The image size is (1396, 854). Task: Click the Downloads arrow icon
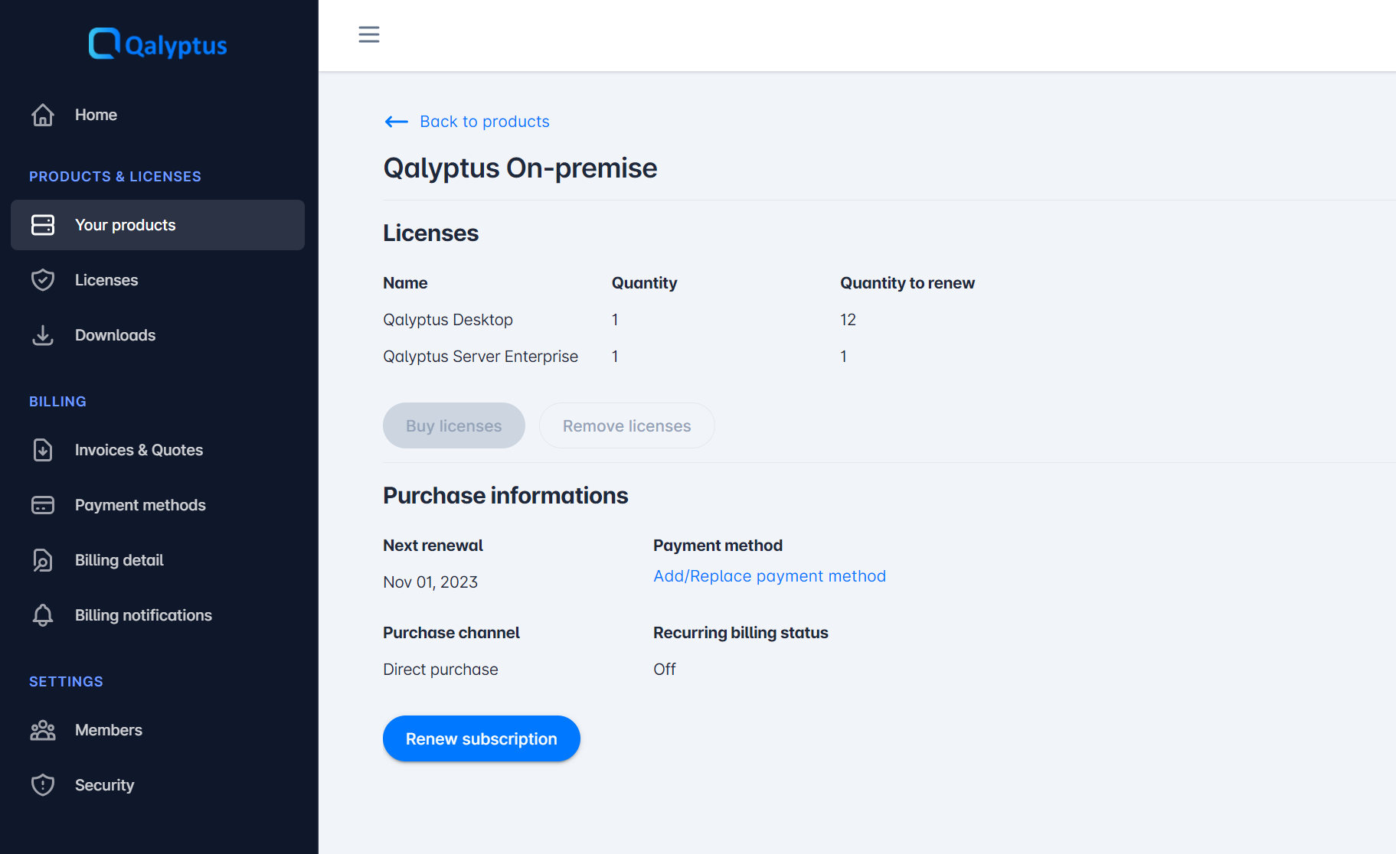click(43, 335)
